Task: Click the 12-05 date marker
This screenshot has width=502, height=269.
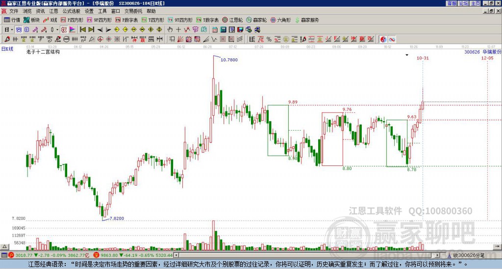Action: tap(487, 58)
